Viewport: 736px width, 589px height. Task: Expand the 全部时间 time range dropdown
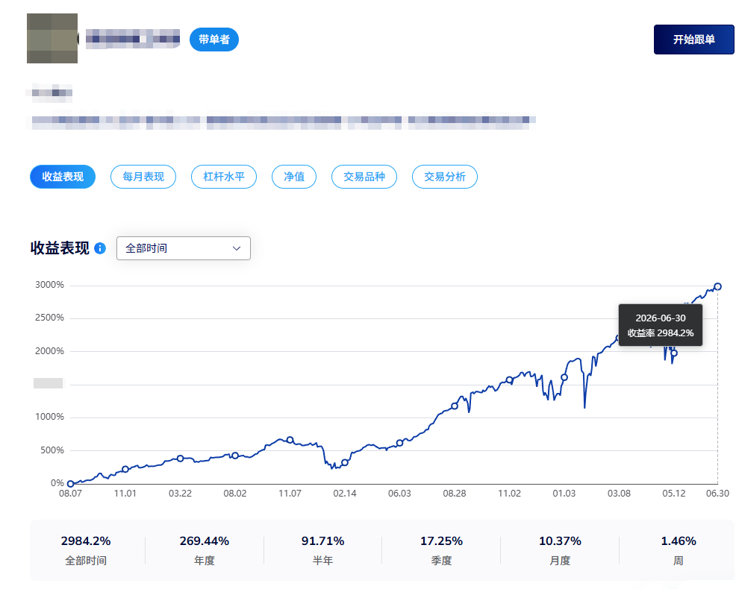(x=184, y=248)
